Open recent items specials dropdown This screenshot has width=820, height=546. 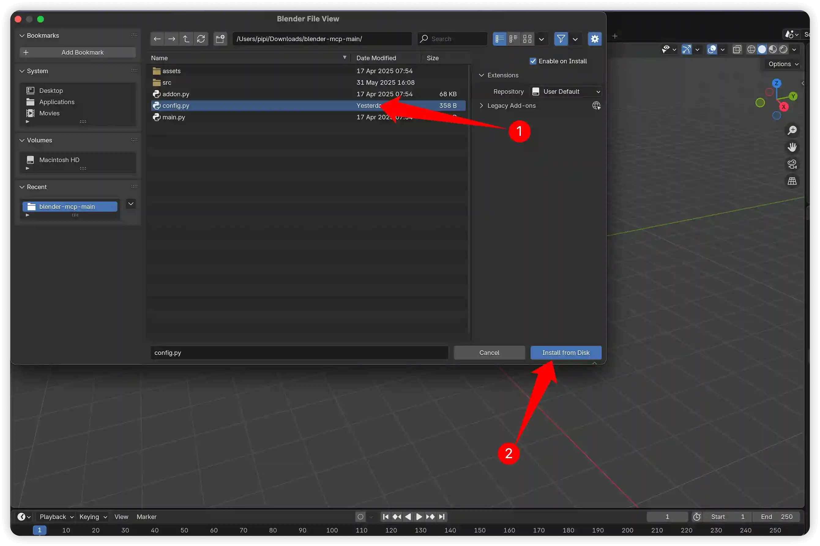click(131, 204)
